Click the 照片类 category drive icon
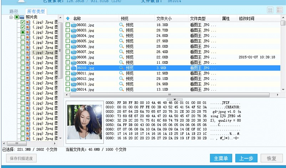Viewport: 286px width, 168px height. pyautogui.click(x=22, y=17)
